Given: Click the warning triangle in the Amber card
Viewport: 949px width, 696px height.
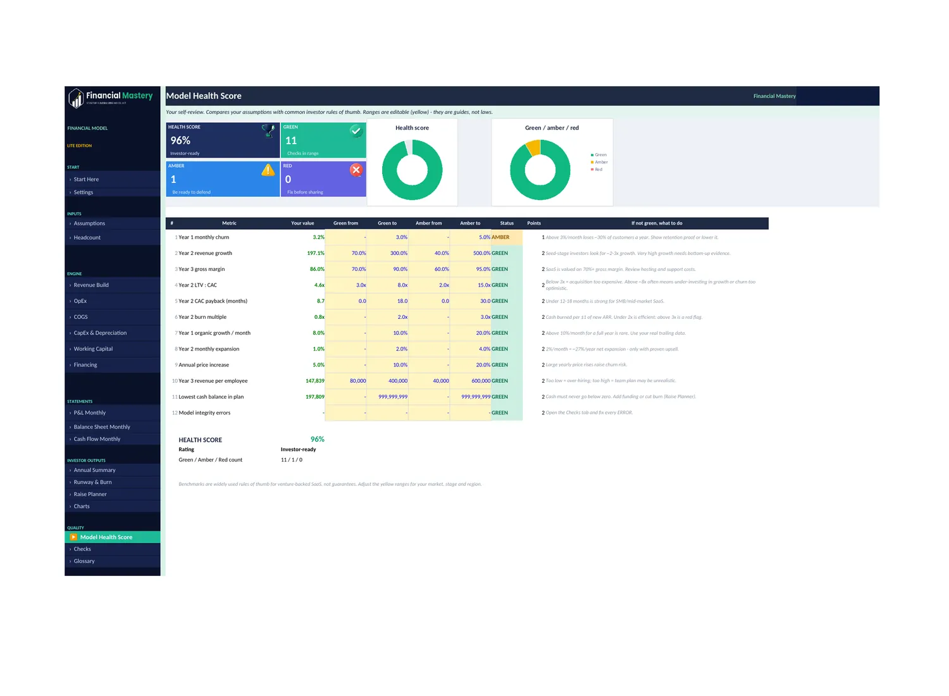Looking at the screenshot, I should pyautogui.click(x=268, y=170).
